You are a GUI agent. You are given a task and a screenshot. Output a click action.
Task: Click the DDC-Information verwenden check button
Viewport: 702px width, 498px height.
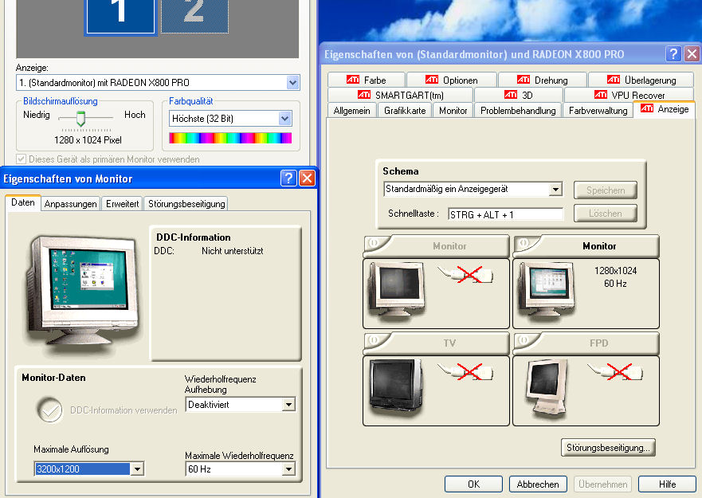coord(51,410)
